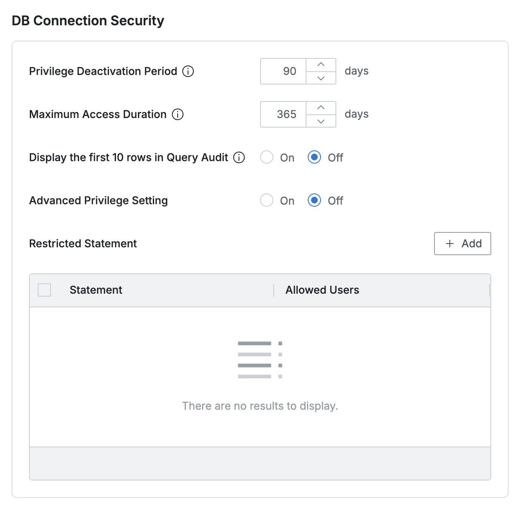Click info icon for Query Audit rows setting
526x512 pixels.
point(239,157)
